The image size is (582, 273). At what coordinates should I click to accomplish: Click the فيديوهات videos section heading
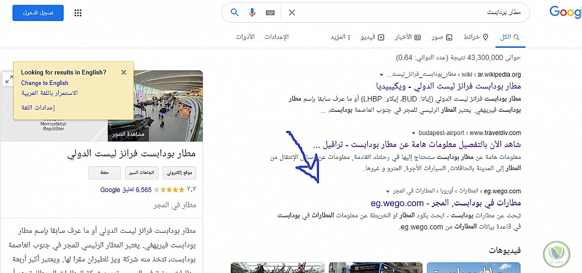[505, 251]
